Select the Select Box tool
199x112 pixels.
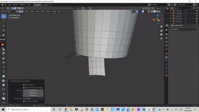pos(3,16)
